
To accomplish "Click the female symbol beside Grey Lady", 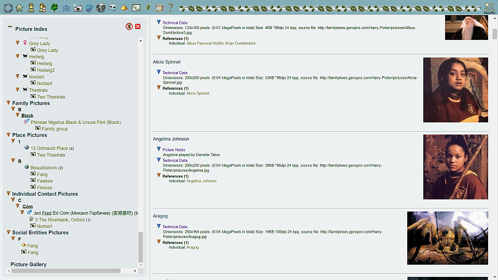I will click(x=25, y=43).
